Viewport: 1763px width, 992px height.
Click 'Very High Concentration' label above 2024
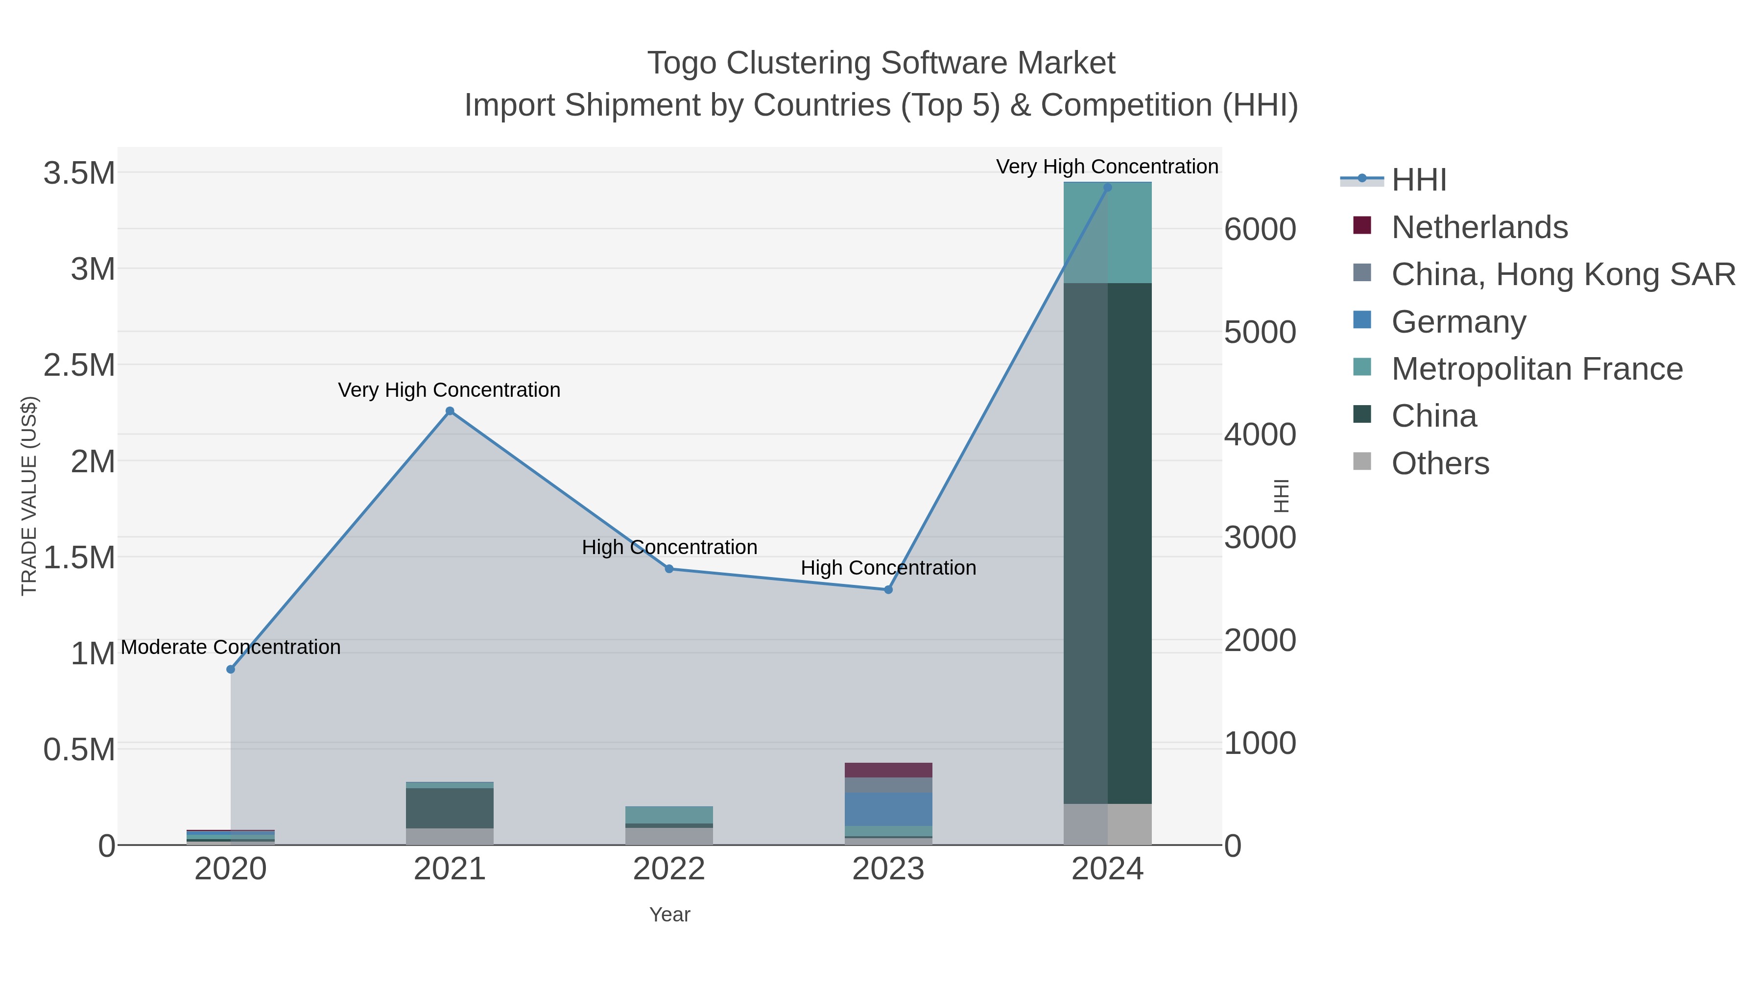point(1107,167)
